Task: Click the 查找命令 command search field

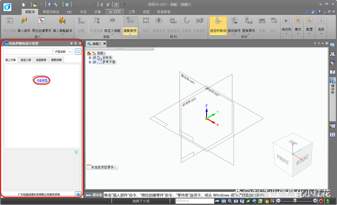Action: pyautogui.click(x=195, y=201)
